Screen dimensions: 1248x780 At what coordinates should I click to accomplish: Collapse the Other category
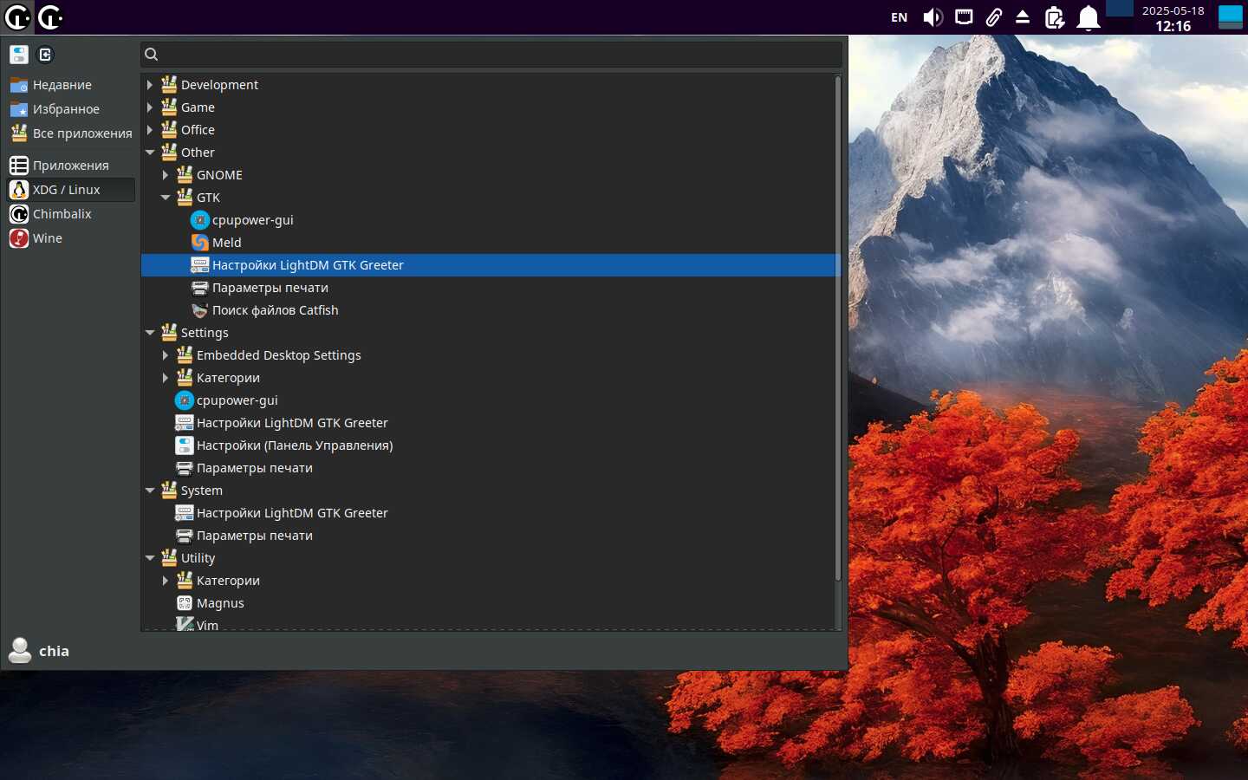click(150, 153)
